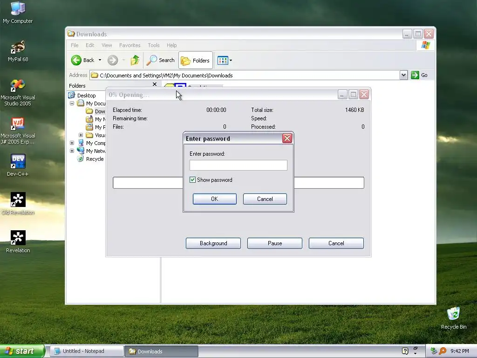477x358 pixels.
Task: Click Background button in Opening window
Action: 213,243
